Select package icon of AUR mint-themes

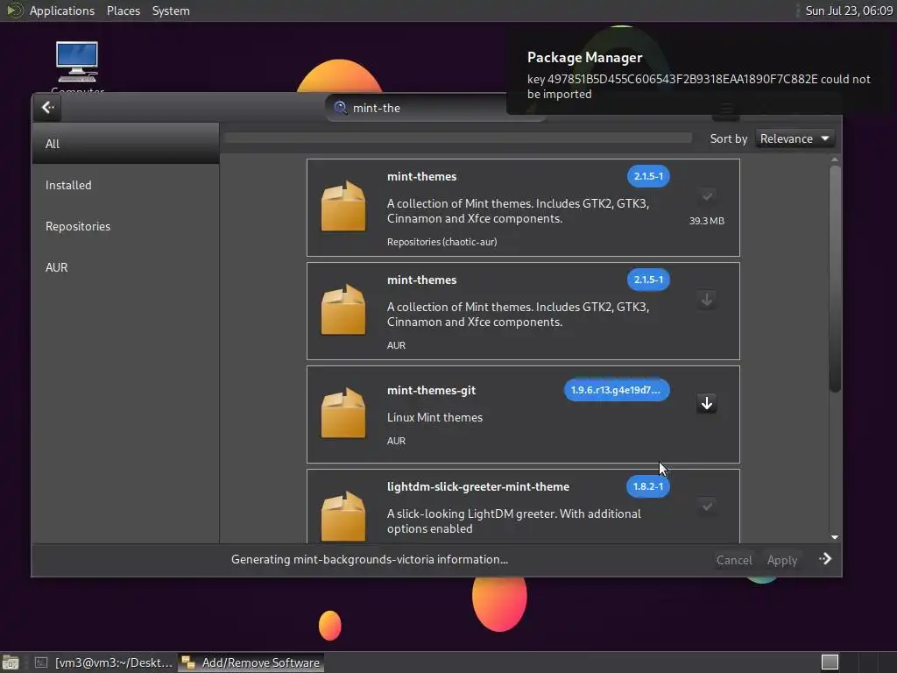[343, 309]
